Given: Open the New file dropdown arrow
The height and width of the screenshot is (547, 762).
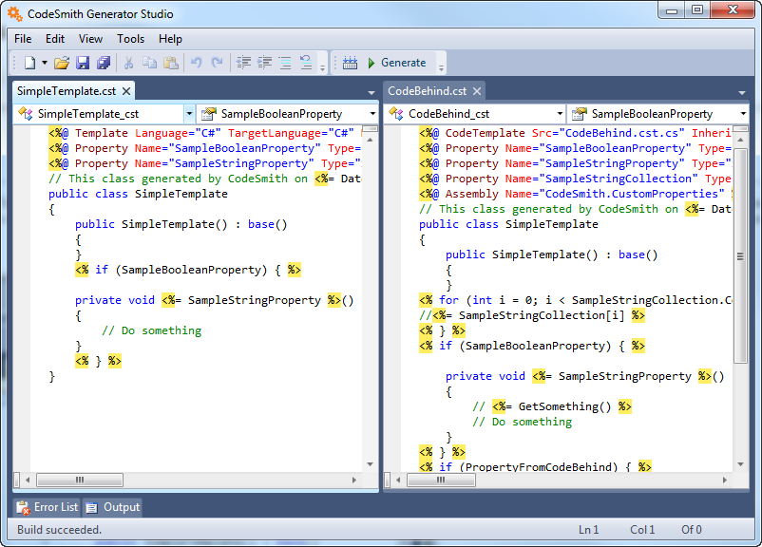Looking at the screenshot, I should click(x=45, y=63).
